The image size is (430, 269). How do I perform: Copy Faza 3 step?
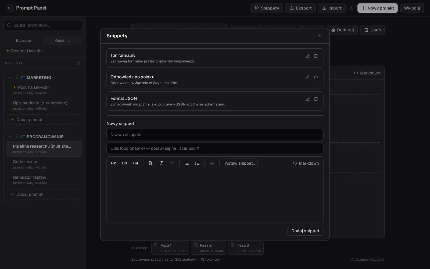click(246, 248)
